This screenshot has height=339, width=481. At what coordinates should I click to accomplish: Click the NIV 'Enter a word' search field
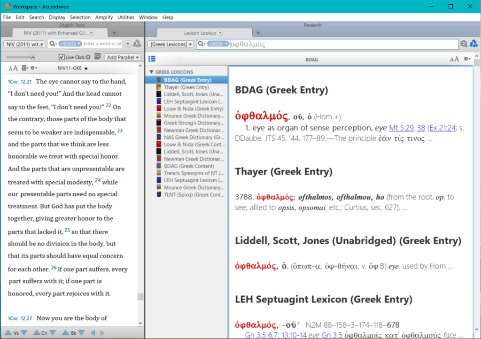tap(102, 44)
